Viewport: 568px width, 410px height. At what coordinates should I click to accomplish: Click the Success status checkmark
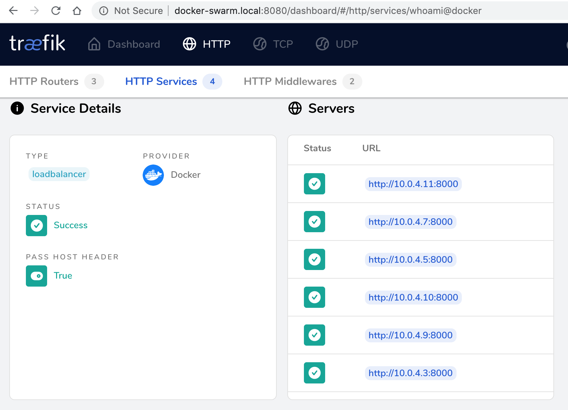point(36,226)
